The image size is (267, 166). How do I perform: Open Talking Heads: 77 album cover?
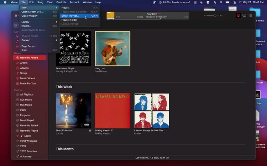click(112, 111)
